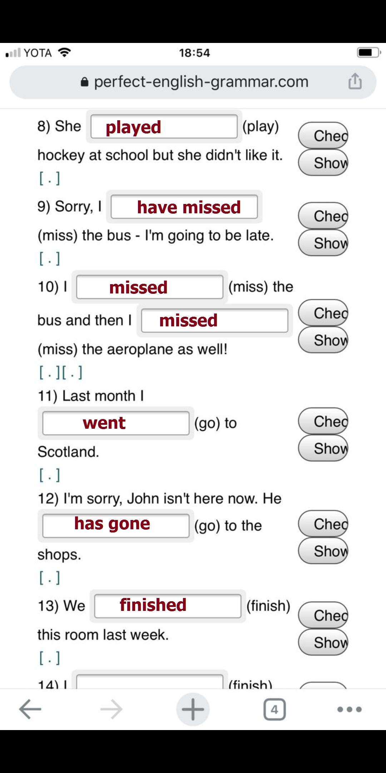The width and height of the screenshot is (386, 773).
Task: Tap answer field containing 'has gone'
Action: click(x=115, y=525)
